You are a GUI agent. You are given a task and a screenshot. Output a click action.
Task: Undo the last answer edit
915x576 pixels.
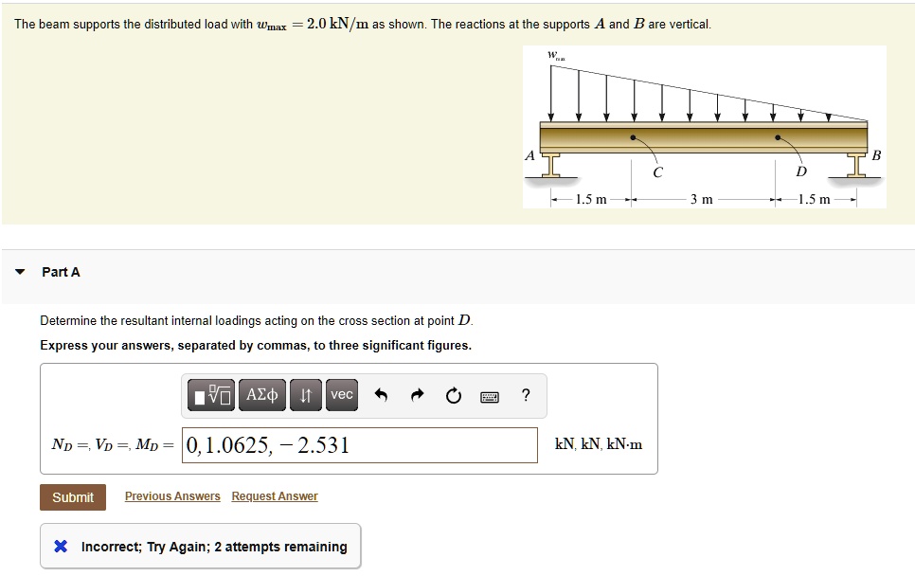(380, 395)
